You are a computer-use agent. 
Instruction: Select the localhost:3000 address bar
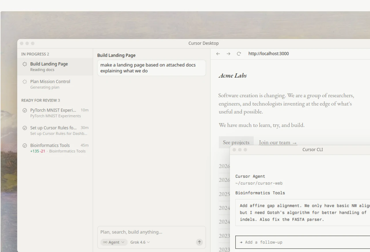pos(269,54)
